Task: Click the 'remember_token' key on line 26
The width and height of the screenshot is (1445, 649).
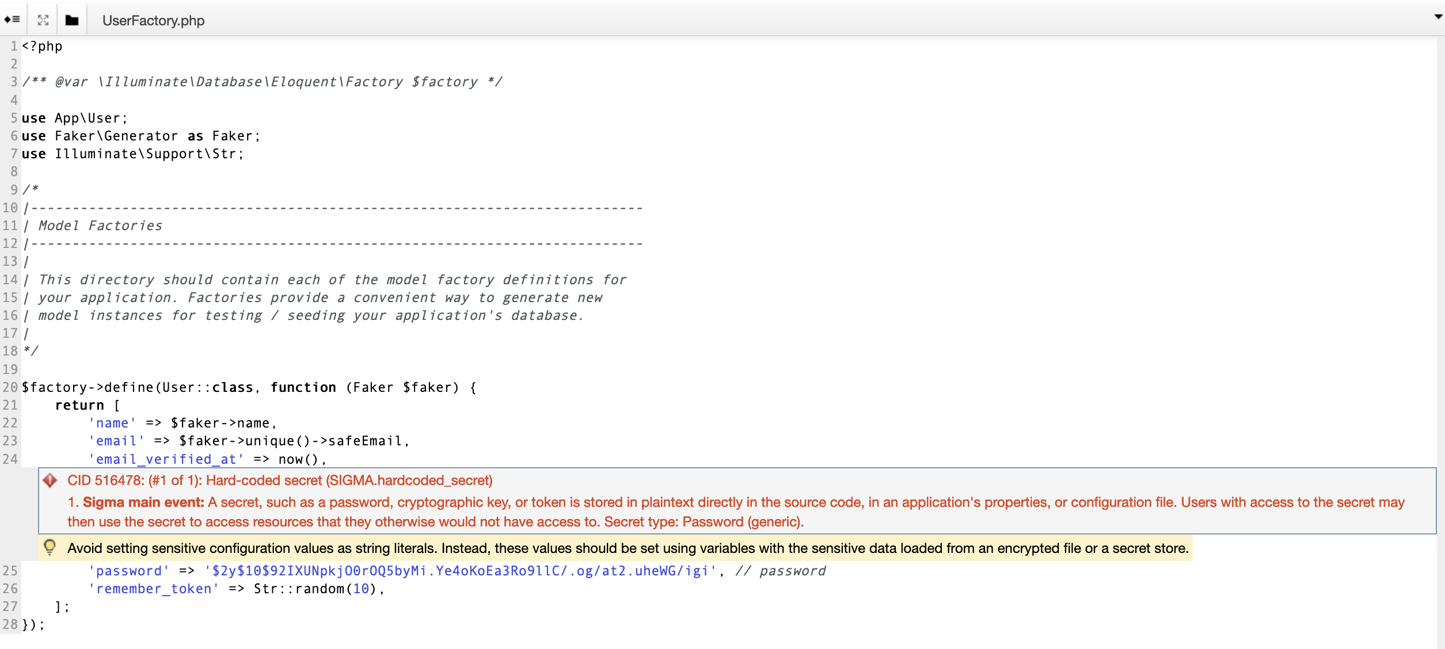Action: [154, 589]
